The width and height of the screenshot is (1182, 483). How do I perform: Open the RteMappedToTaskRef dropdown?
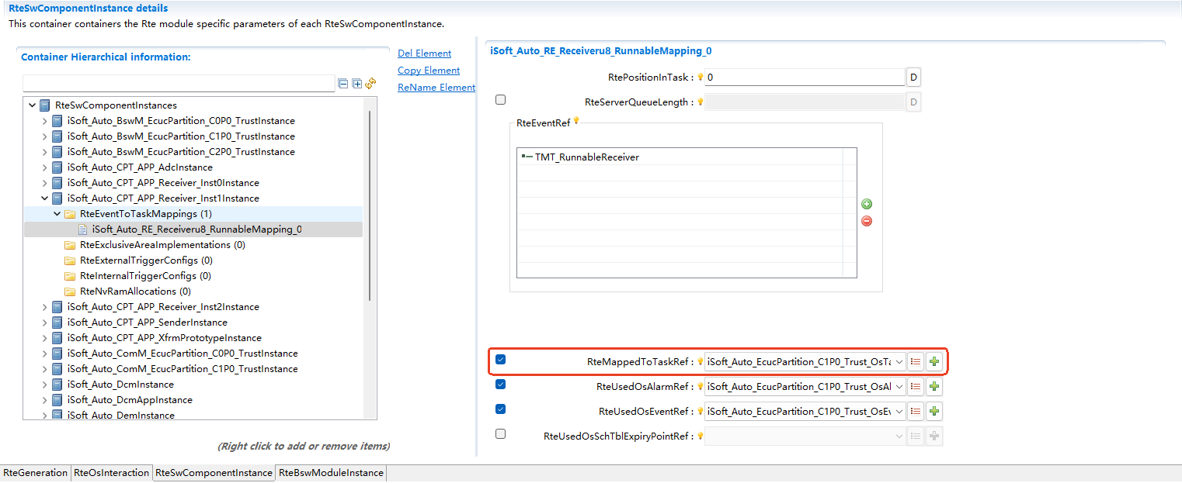pos(899,362)
